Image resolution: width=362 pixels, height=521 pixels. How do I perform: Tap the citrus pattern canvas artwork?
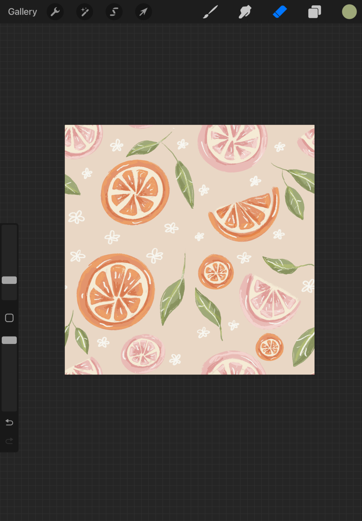190,250
